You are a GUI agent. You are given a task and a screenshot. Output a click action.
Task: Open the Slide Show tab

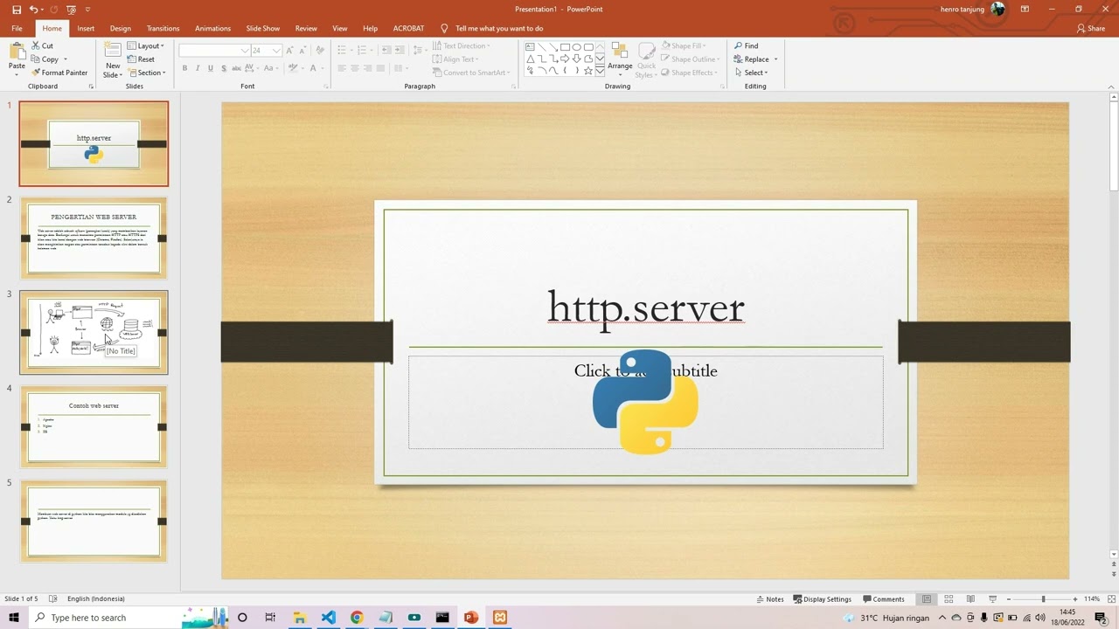pos(263,28)
